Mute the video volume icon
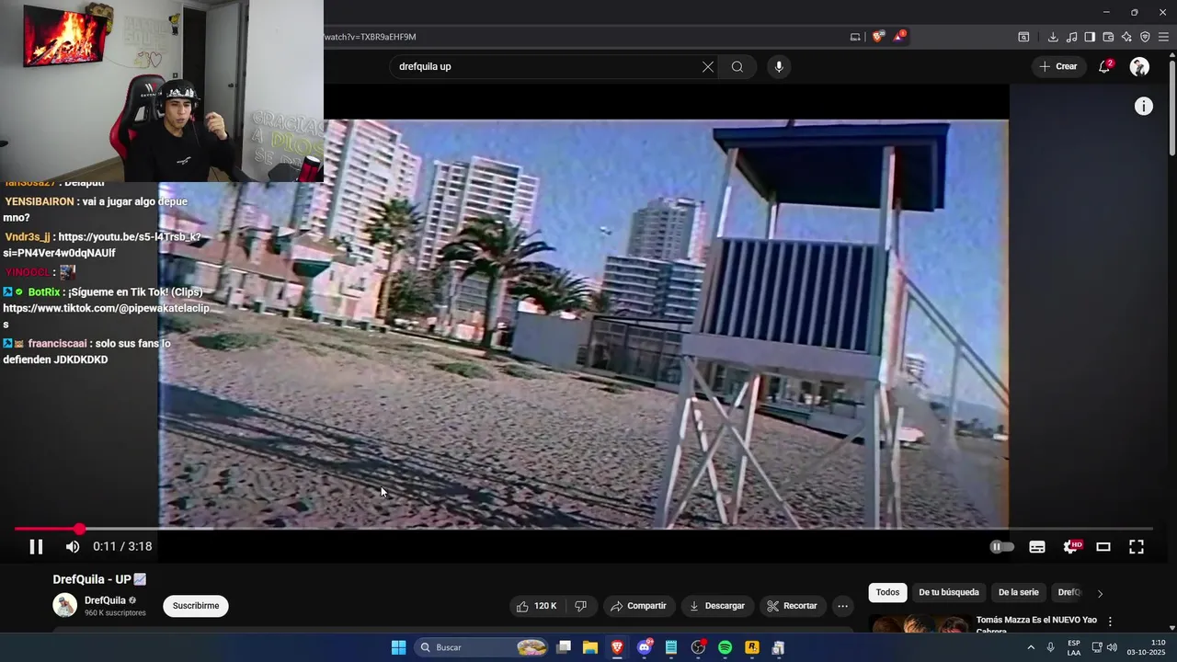Viewport: 1177px width, 662px height. pos(73,546)
